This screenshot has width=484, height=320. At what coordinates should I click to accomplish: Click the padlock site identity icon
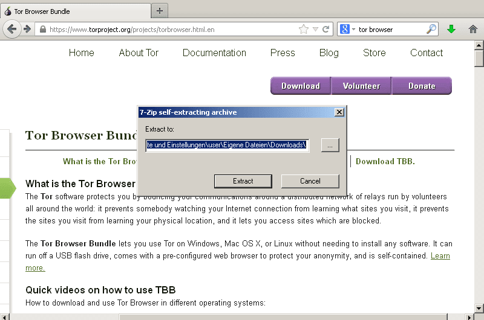[x=43, y=29]
